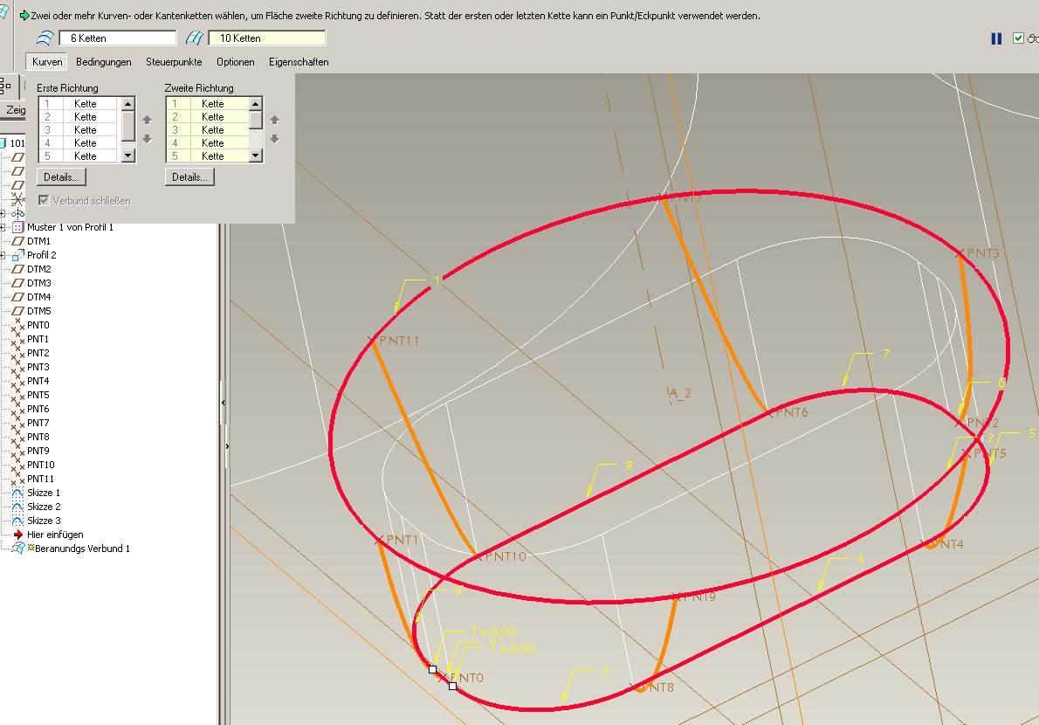
Task: Select chain 3 in Erste Richtung list
Action: pyautogui.click(x=79, y=130)
